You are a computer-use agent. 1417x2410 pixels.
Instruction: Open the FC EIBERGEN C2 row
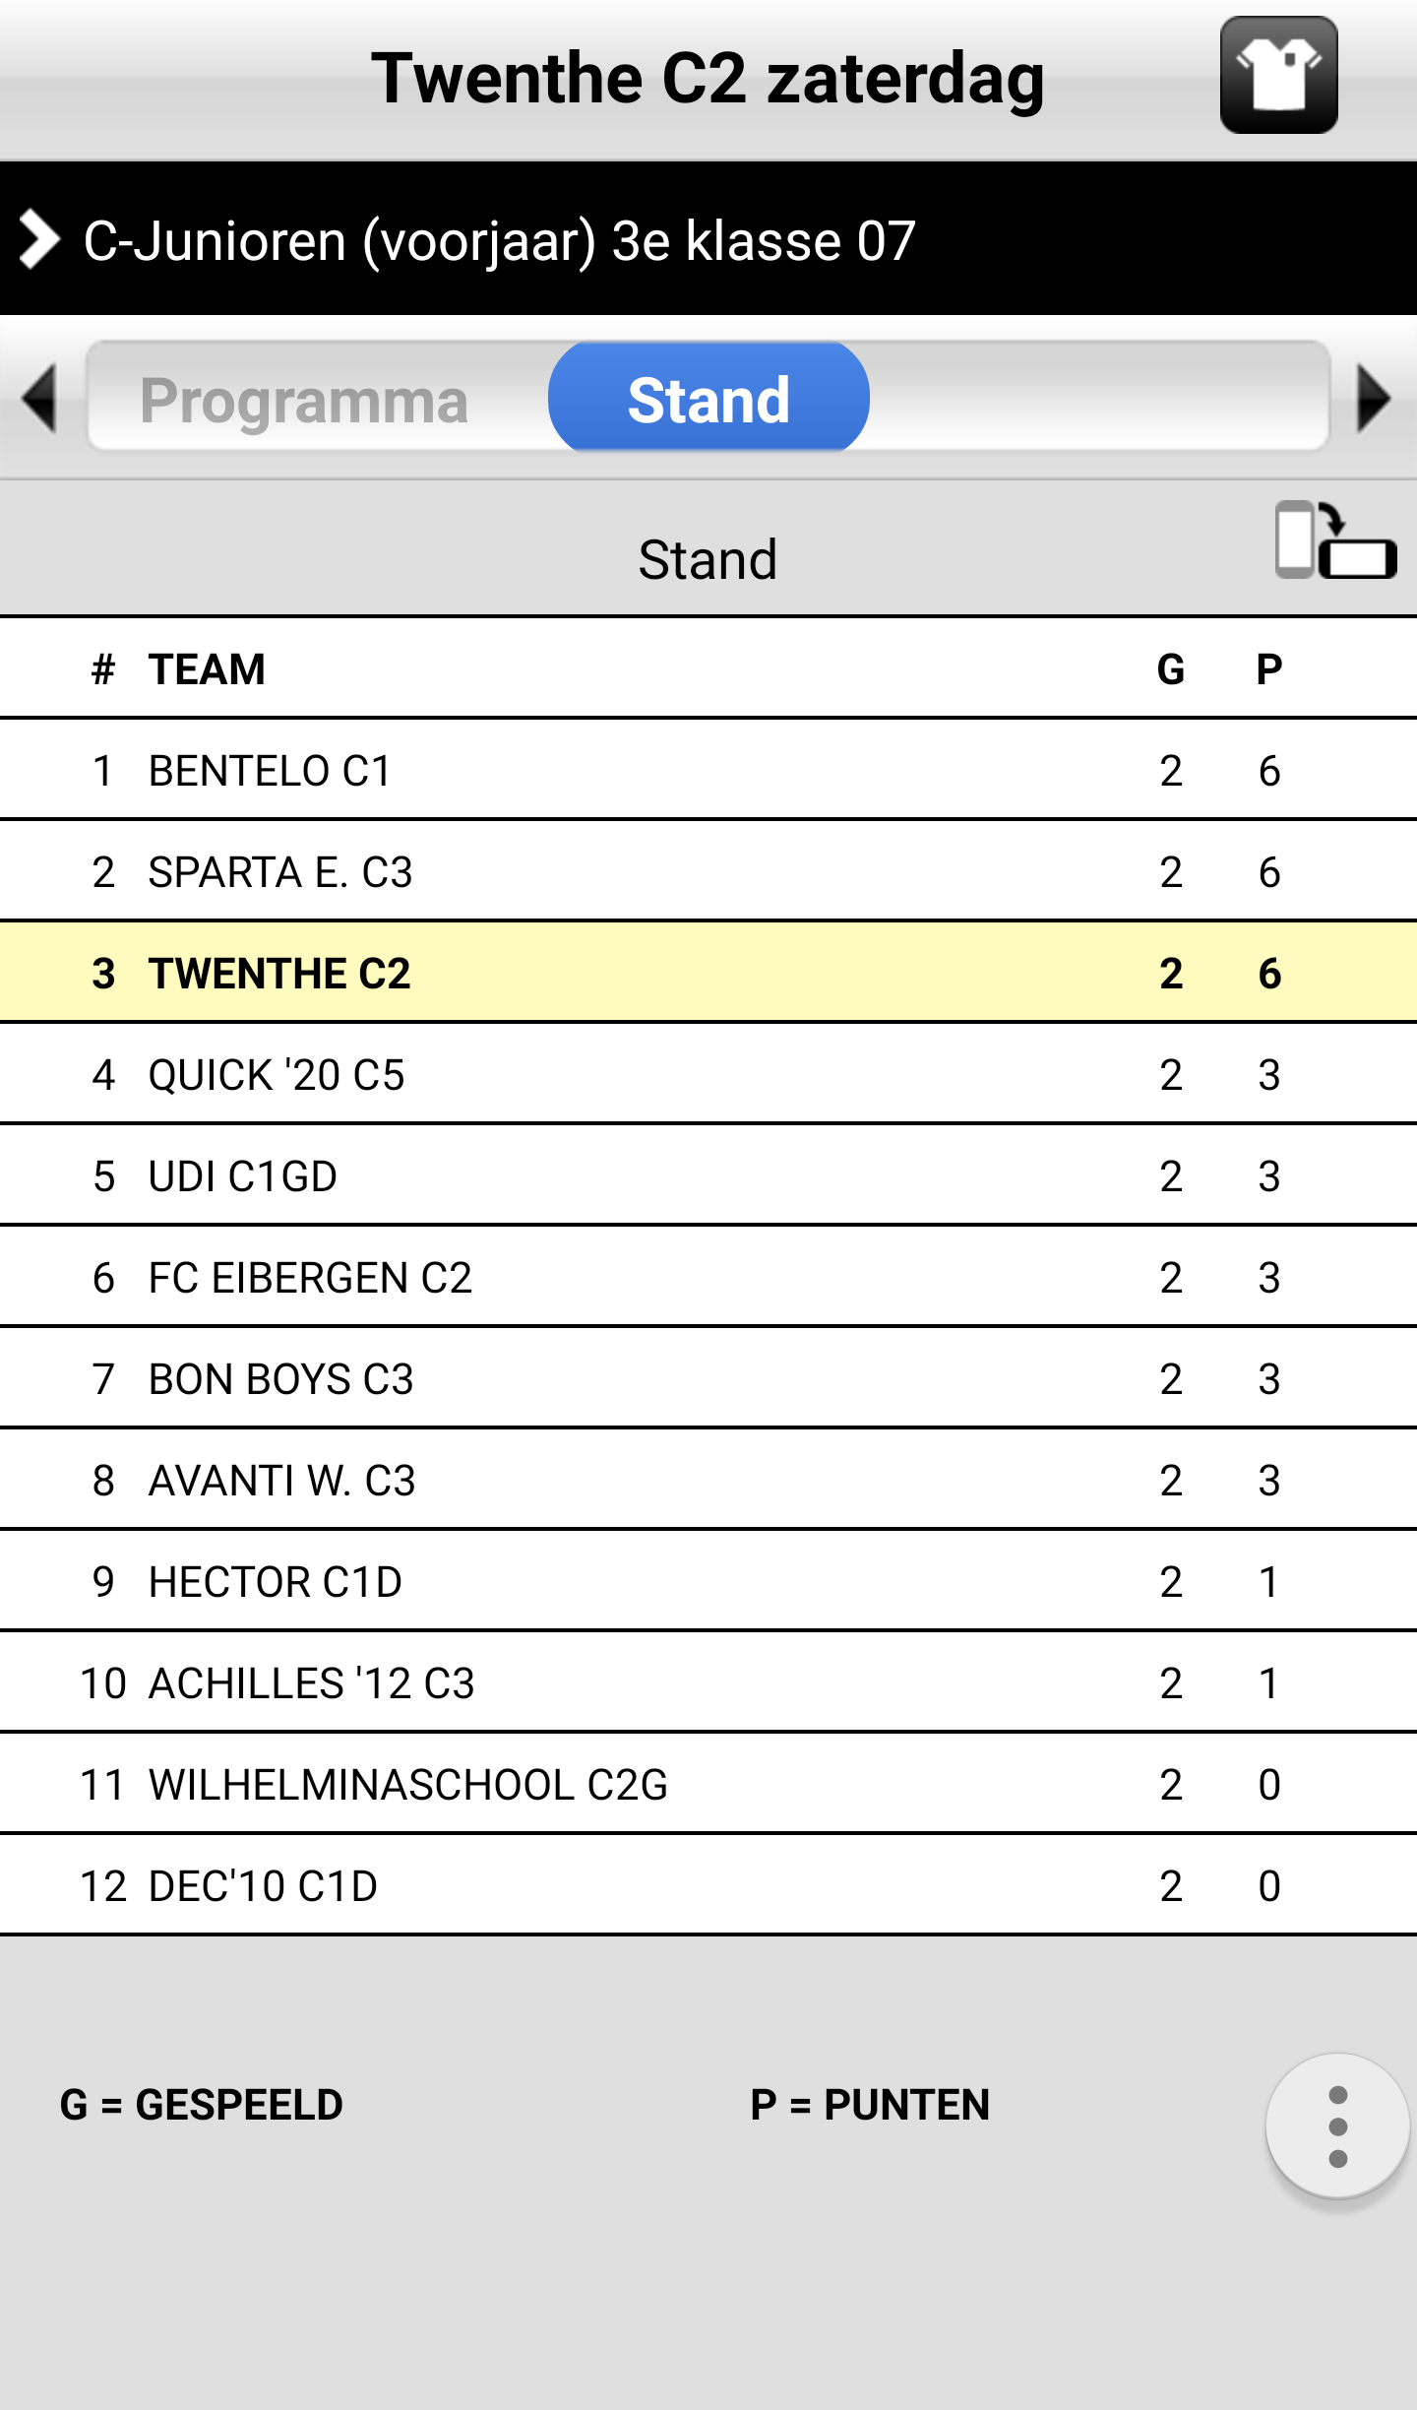708,1277
